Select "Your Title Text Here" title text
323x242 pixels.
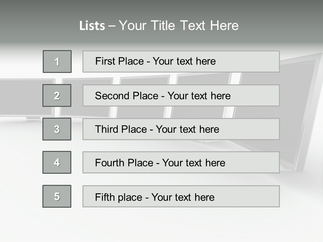179,26
